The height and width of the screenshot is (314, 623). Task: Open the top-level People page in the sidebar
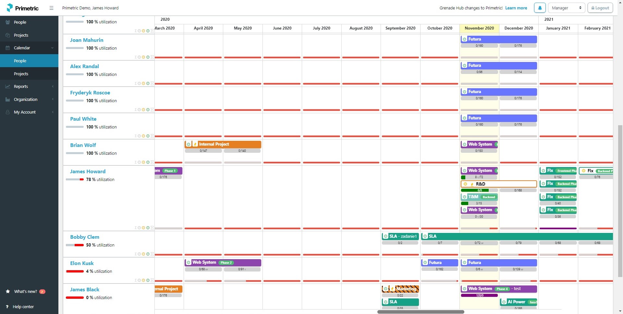point(29,22)
